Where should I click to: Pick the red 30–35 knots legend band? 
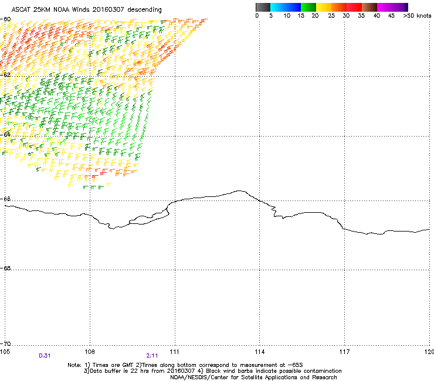point(354,7)
